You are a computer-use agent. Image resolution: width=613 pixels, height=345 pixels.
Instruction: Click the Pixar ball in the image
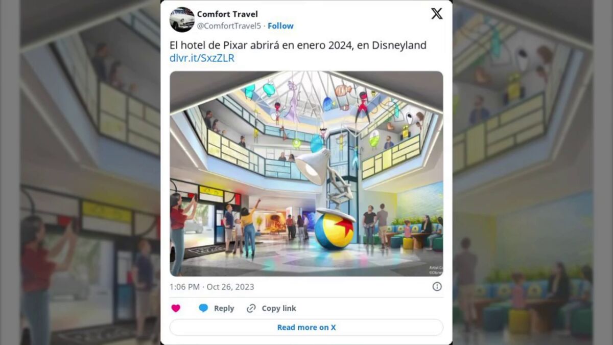(334, 231)
